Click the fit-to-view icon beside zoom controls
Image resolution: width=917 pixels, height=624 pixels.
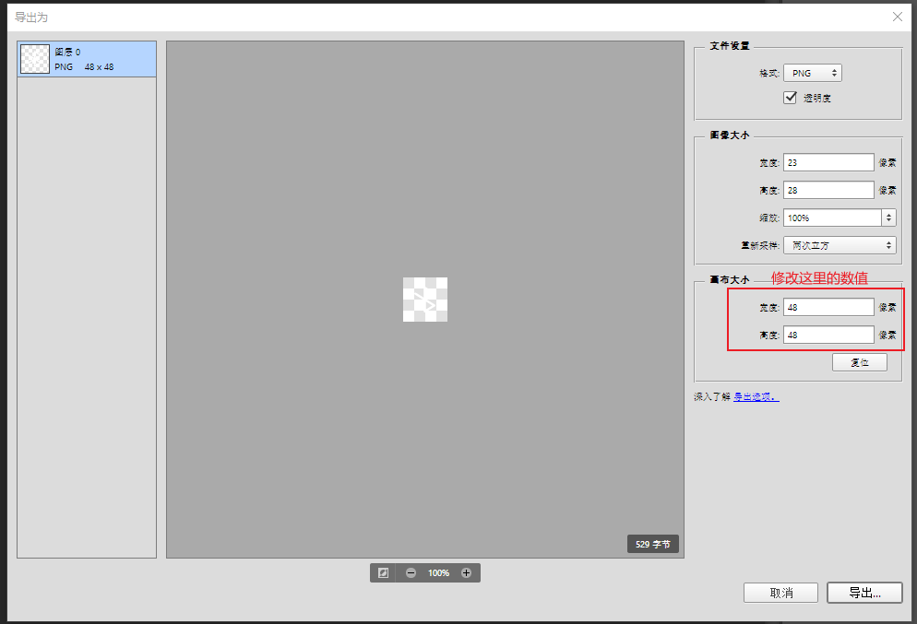[383, 572]
